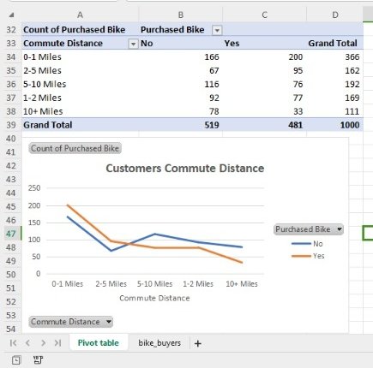
Task: Click the 'Count of Purchased Bike' cell A32
Action: click(80, 30)
